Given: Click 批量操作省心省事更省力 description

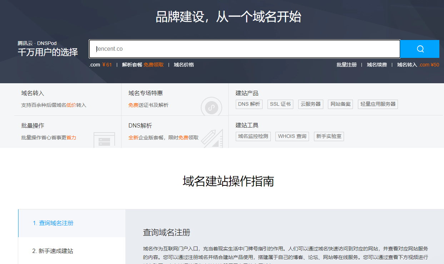Looking at the screenshot, I should click(x=49, y=138).
